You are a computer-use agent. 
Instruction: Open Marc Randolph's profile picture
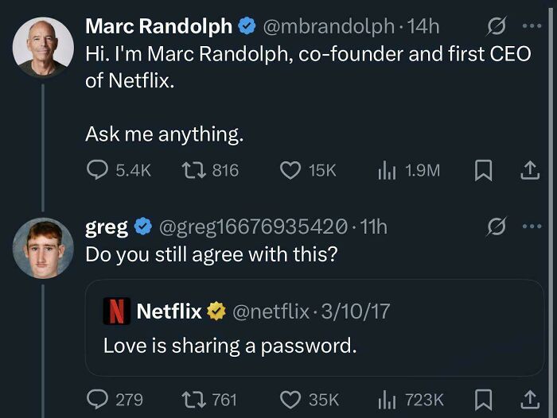(44, 47)
